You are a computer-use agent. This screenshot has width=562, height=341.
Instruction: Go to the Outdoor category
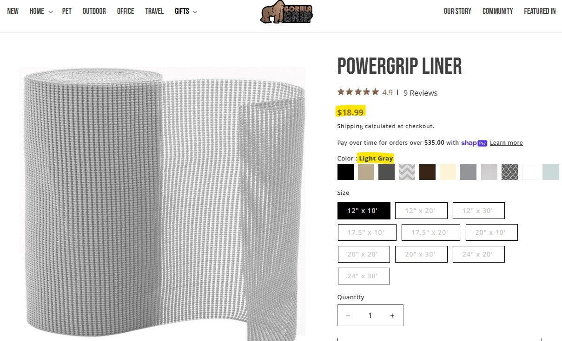click(94, 11)
